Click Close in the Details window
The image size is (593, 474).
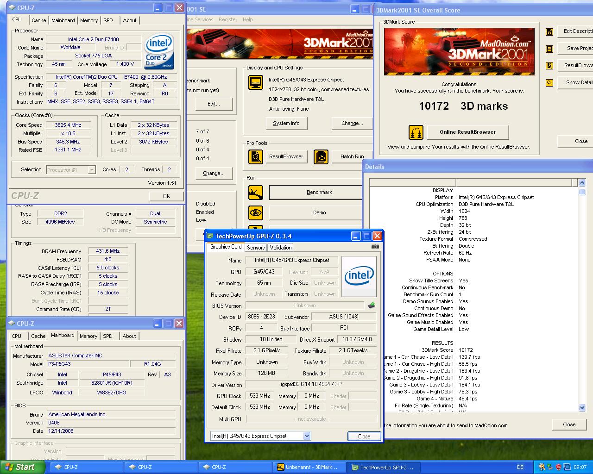[x=569, y=424]
